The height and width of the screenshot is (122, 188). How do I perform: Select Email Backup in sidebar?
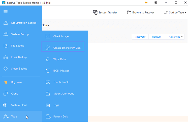tap(19, 57)
